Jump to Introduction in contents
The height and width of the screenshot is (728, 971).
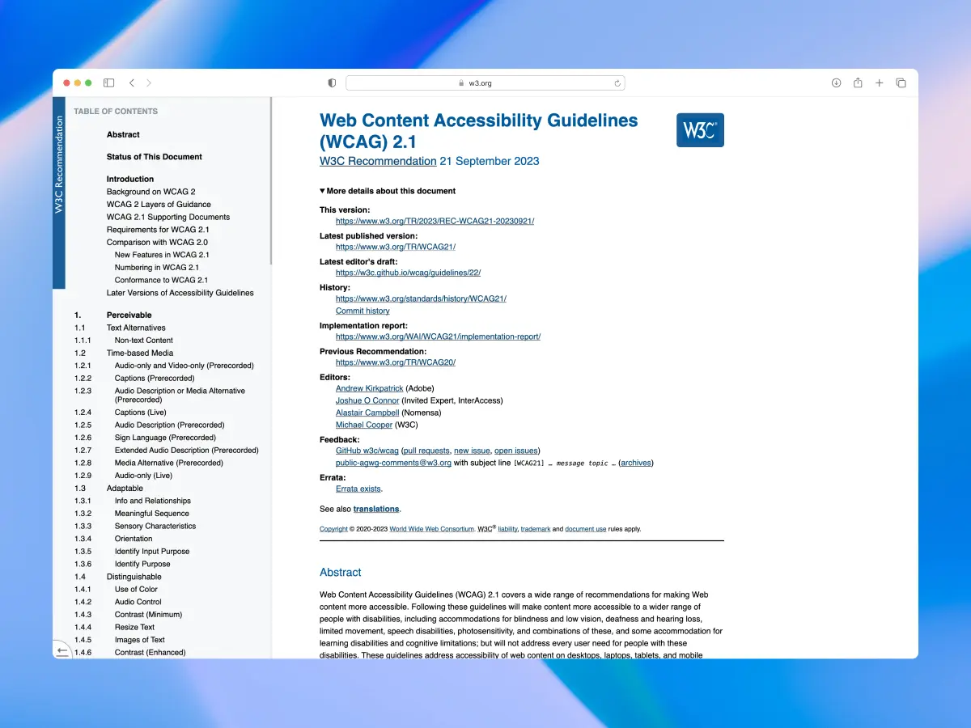click(x=130, y=179)
